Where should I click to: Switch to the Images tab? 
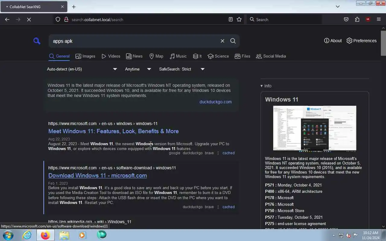click(x=85, y=56)
